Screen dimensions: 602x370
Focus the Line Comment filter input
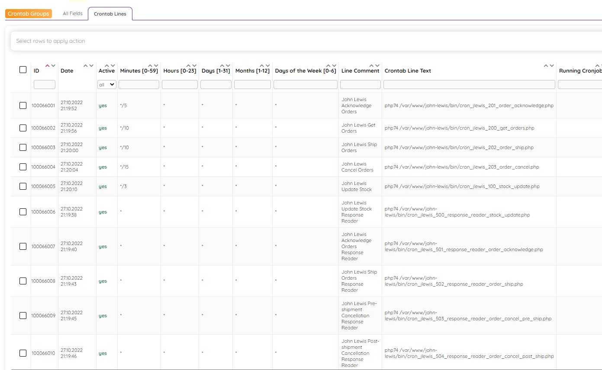pos(361,85)
